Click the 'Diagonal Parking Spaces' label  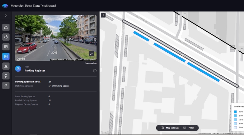pyautogui.click(x=26, y=104)
